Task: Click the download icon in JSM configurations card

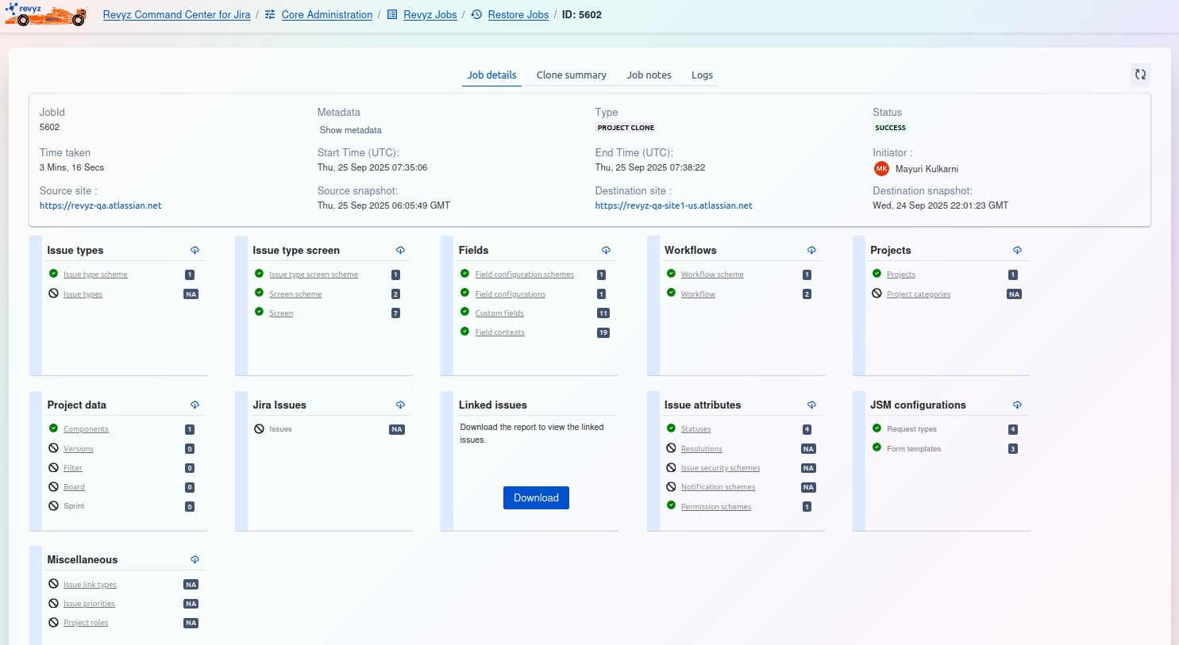Action: 1017,405
